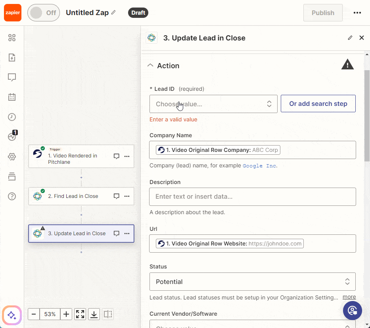Image resolution: width=370 pixels, height=328 pixels.
Task: Add a step after step 3
Action: (x=81, y=252)
